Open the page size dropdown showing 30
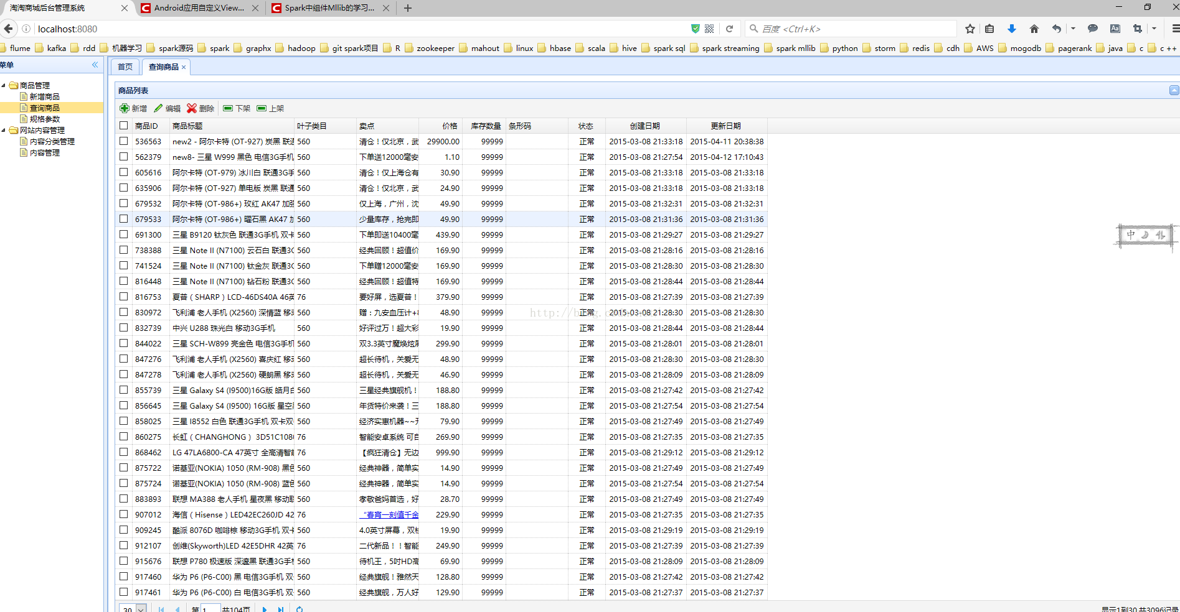1180x612 pixels. tap(141, 609)
